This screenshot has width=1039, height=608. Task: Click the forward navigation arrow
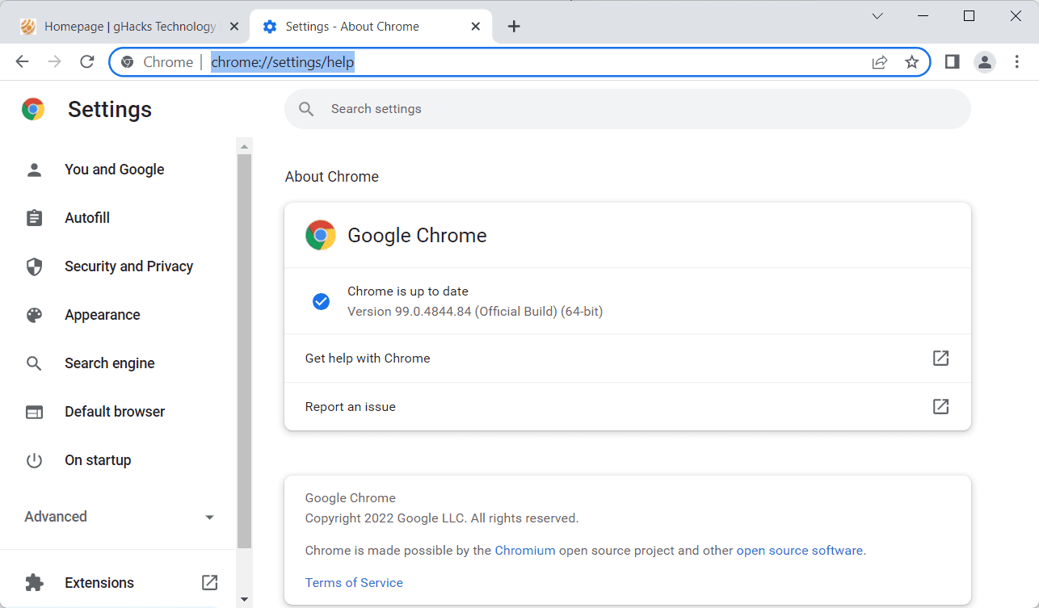click(54, 62)
